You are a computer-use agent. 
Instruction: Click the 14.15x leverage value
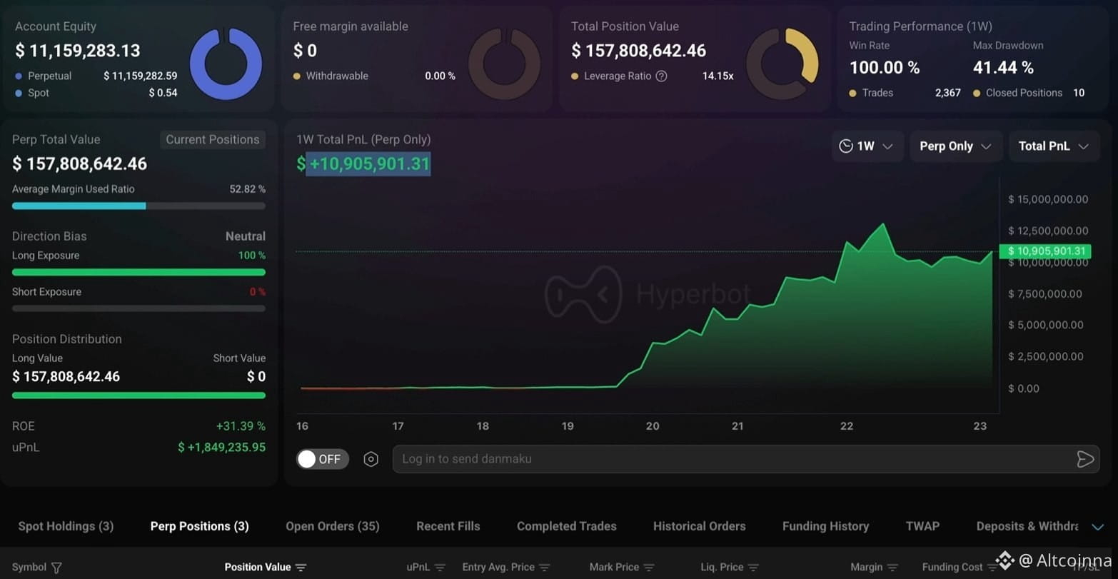[x=717, y=76]
